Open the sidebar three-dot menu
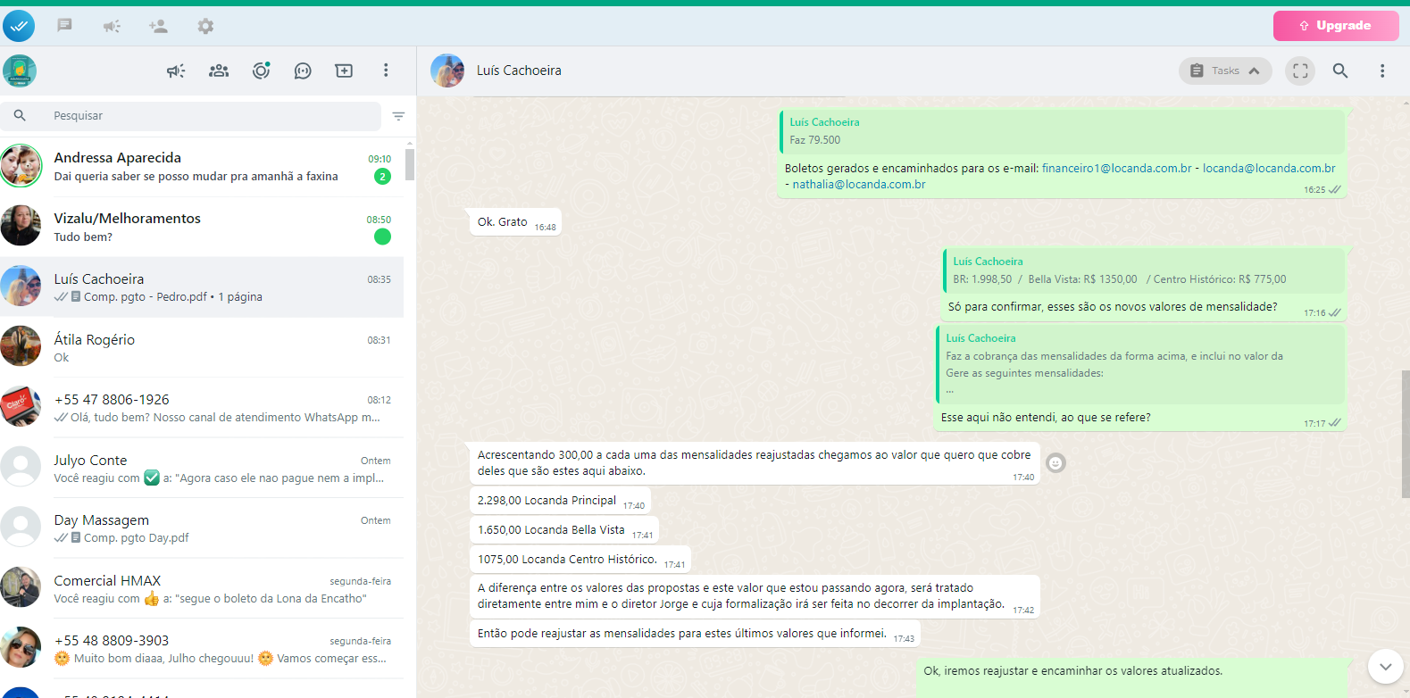The image size is (1410, 698). pos(386,71)
